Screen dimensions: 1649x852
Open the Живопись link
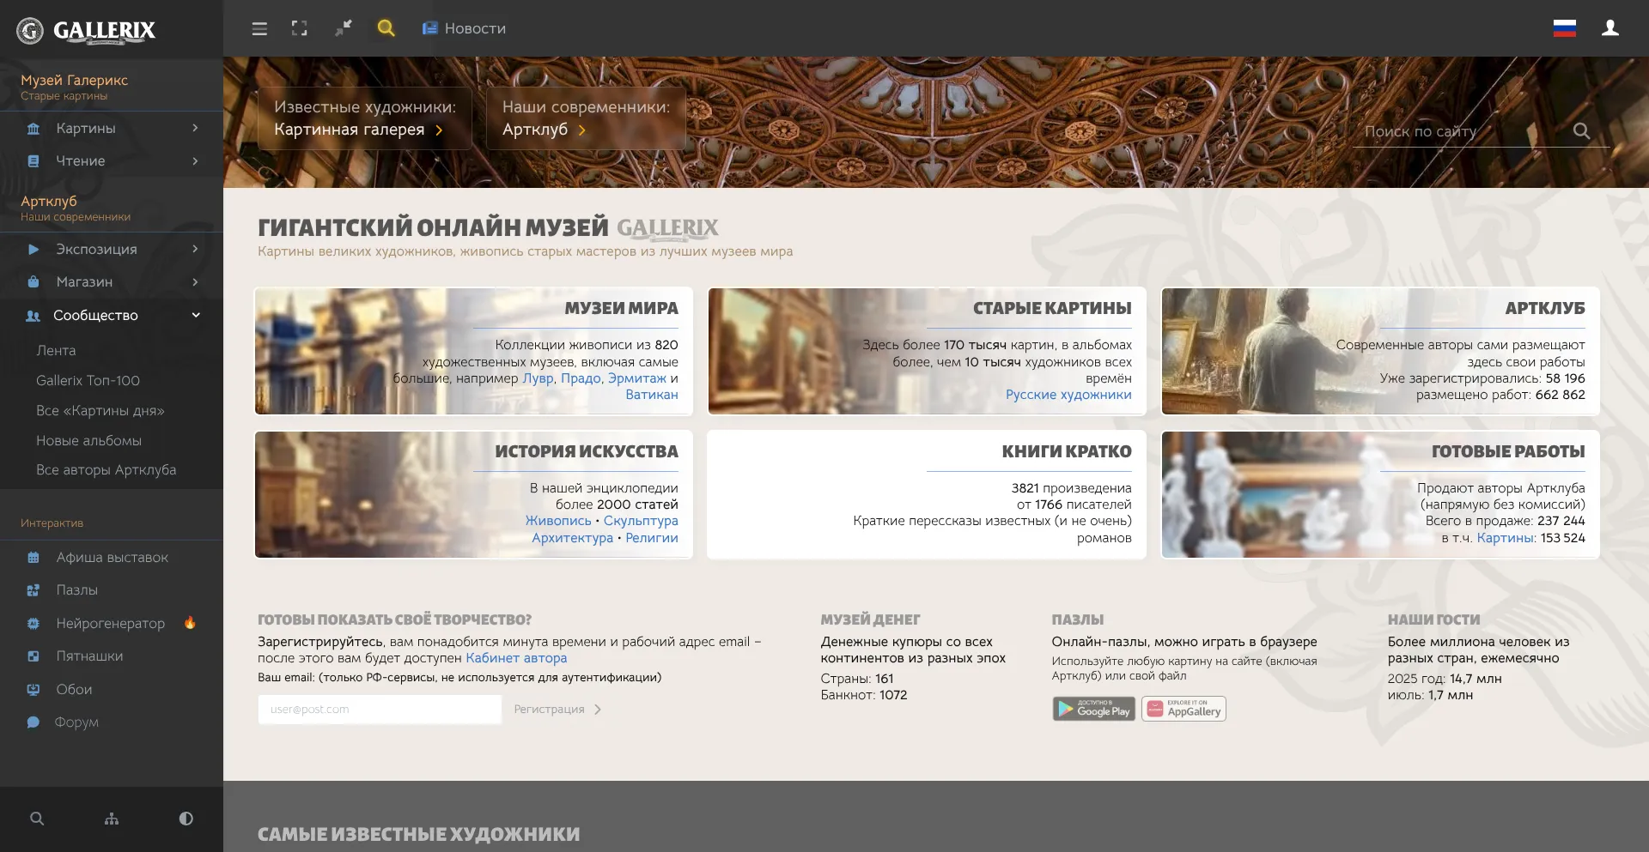point(558,521)
